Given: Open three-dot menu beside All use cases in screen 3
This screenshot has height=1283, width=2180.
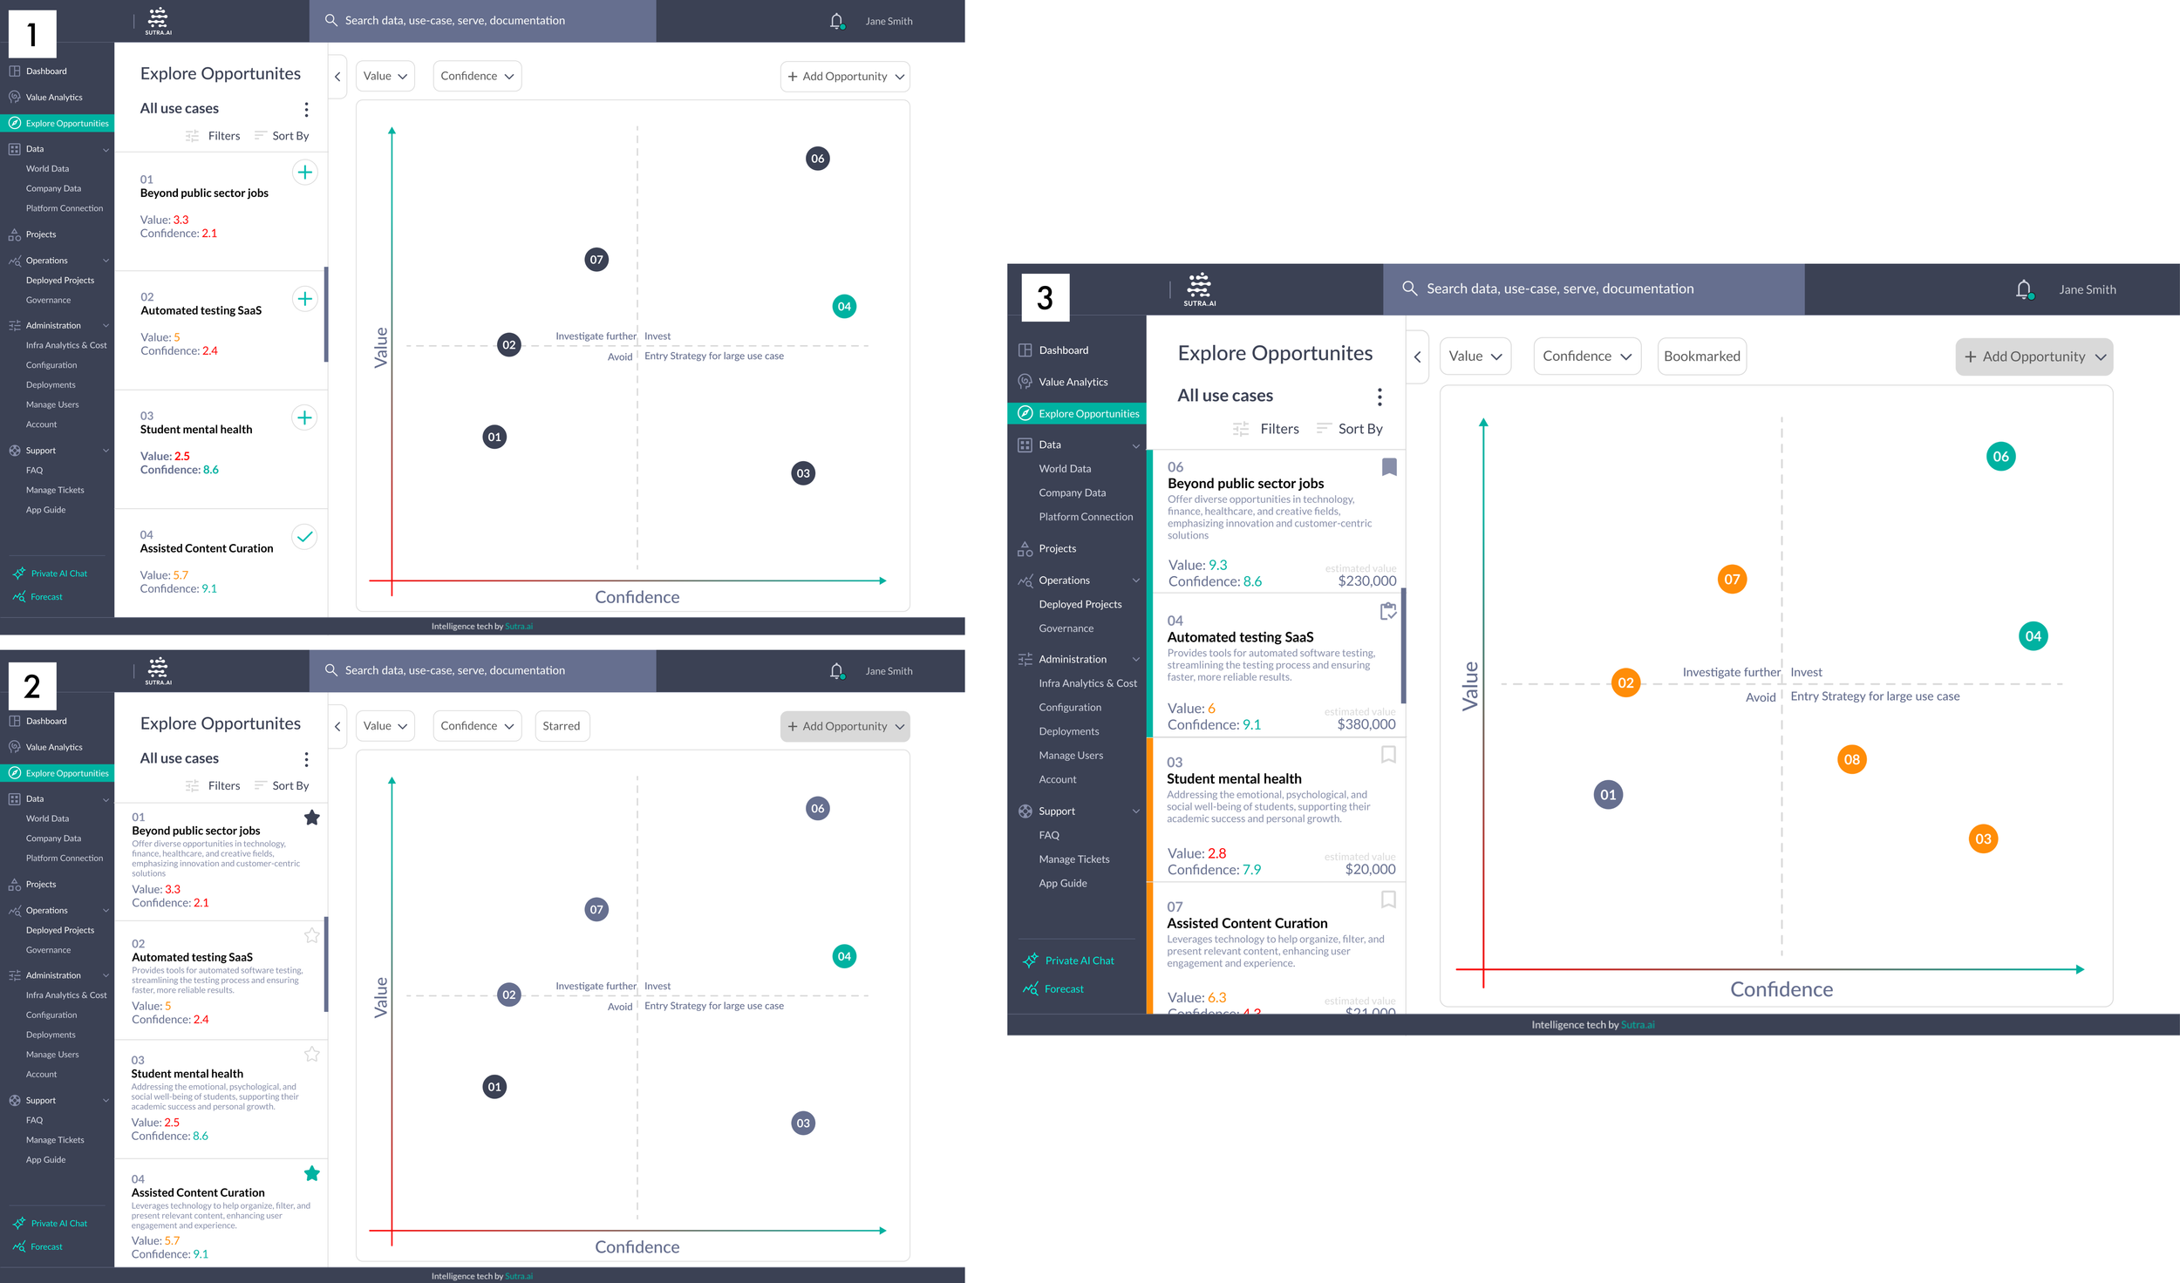Looking at the screenshot, I should 1379,397.
